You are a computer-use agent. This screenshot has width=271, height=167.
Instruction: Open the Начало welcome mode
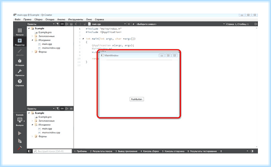20,32
